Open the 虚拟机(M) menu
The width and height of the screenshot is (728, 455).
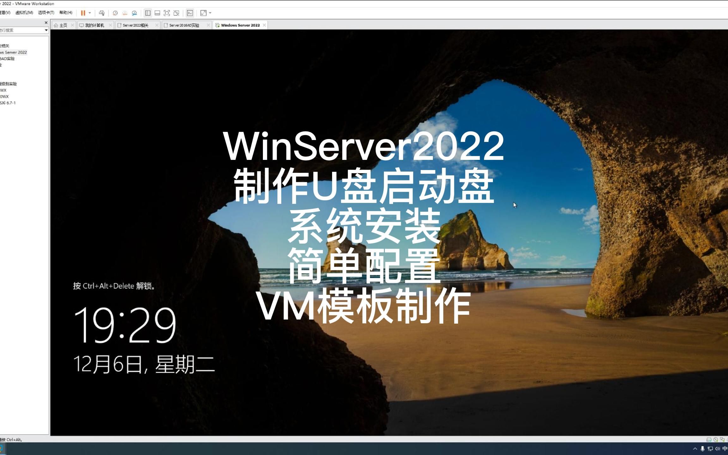coord(24,13)
